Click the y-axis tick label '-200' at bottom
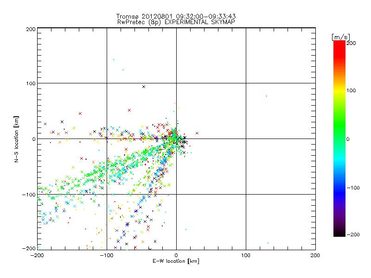The width and height of the screenshot is (371, 278). (29, 248)
